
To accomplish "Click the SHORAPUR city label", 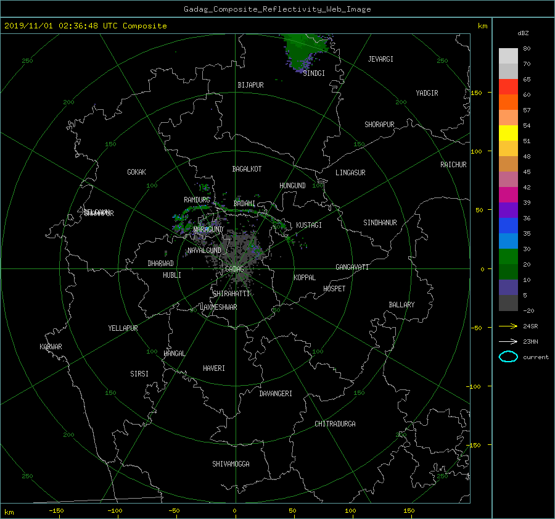I will [x=379, y=125].
